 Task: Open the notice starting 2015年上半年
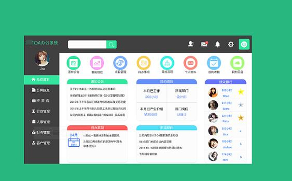pos(98,109)
